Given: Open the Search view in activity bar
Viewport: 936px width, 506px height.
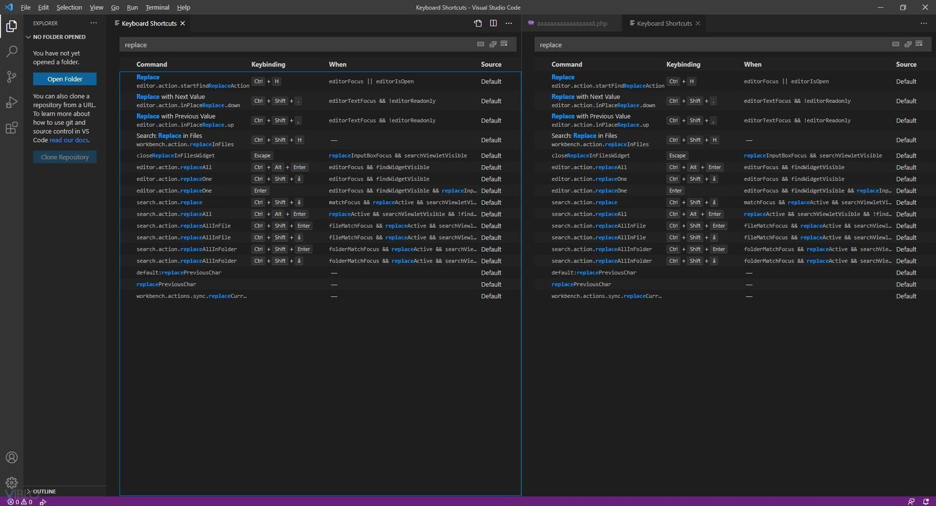Looking at the screenshot, I should click(11, 52).
